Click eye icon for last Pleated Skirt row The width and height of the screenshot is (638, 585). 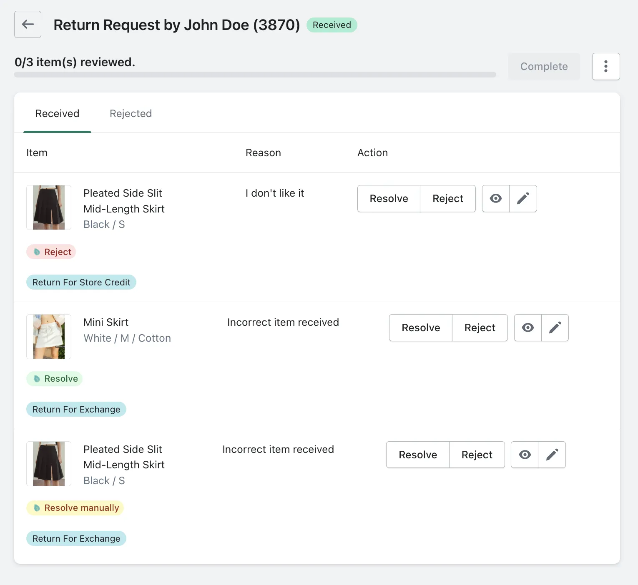pos(525,455)
